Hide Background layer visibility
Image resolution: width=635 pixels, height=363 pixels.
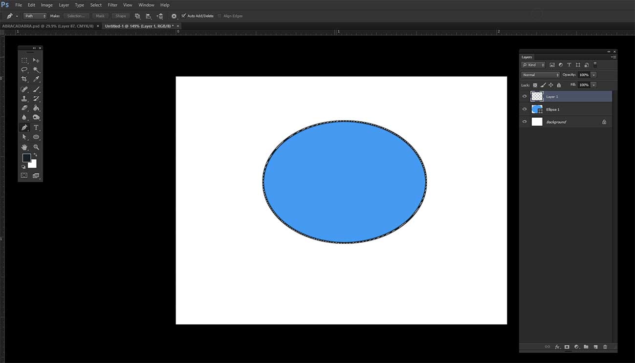pyautogui.click(x=525, y=122)
